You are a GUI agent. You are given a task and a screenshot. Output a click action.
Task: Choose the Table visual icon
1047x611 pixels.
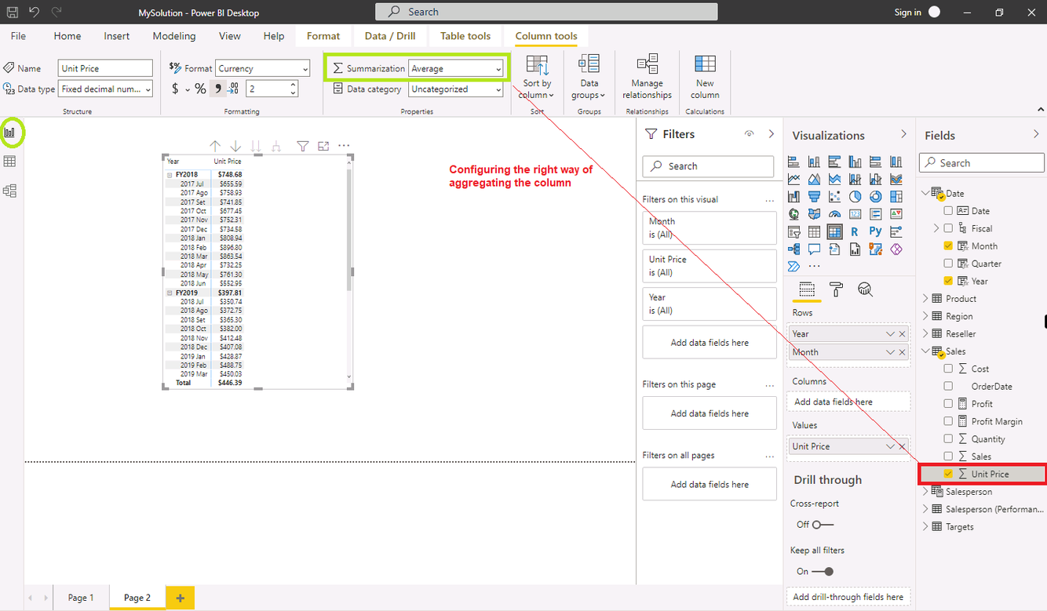point(815,231)
